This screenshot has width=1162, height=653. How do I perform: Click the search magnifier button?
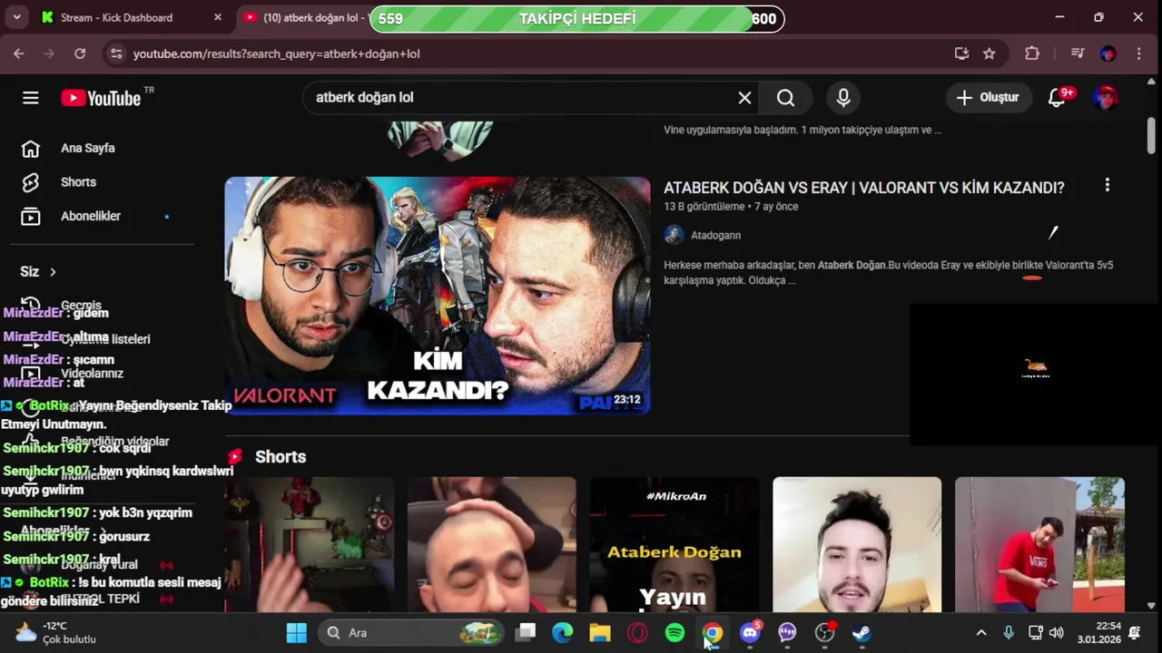click(x=786, y=98)
